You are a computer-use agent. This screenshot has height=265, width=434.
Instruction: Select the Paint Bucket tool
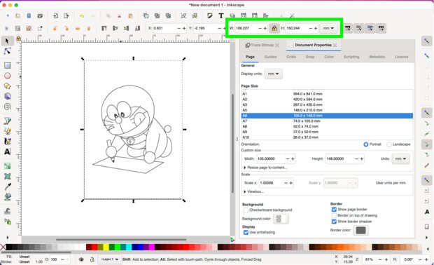pyautogui.click(x=7, y=197)
